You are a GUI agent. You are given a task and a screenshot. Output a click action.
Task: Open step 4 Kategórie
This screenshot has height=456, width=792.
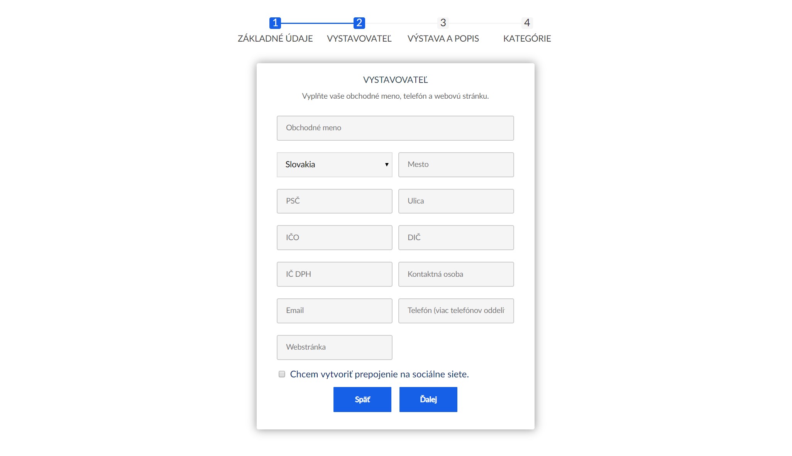[x=527, y=23]
